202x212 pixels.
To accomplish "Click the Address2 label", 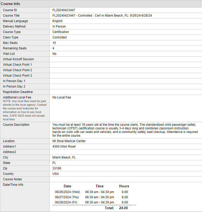I will tap(9, 152).
